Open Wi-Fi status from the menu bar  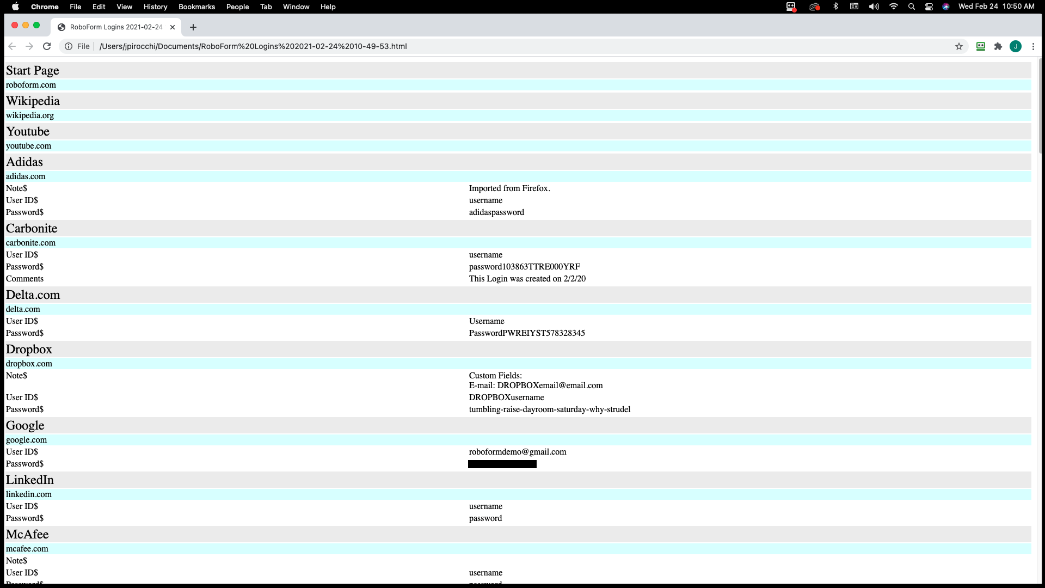click(x=893, y=7)
